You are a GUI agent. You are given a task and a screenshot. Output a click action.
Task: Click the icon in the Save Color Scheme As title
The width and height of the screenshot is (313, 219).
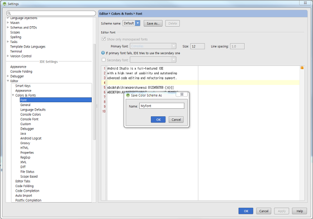tap(128, 96)
